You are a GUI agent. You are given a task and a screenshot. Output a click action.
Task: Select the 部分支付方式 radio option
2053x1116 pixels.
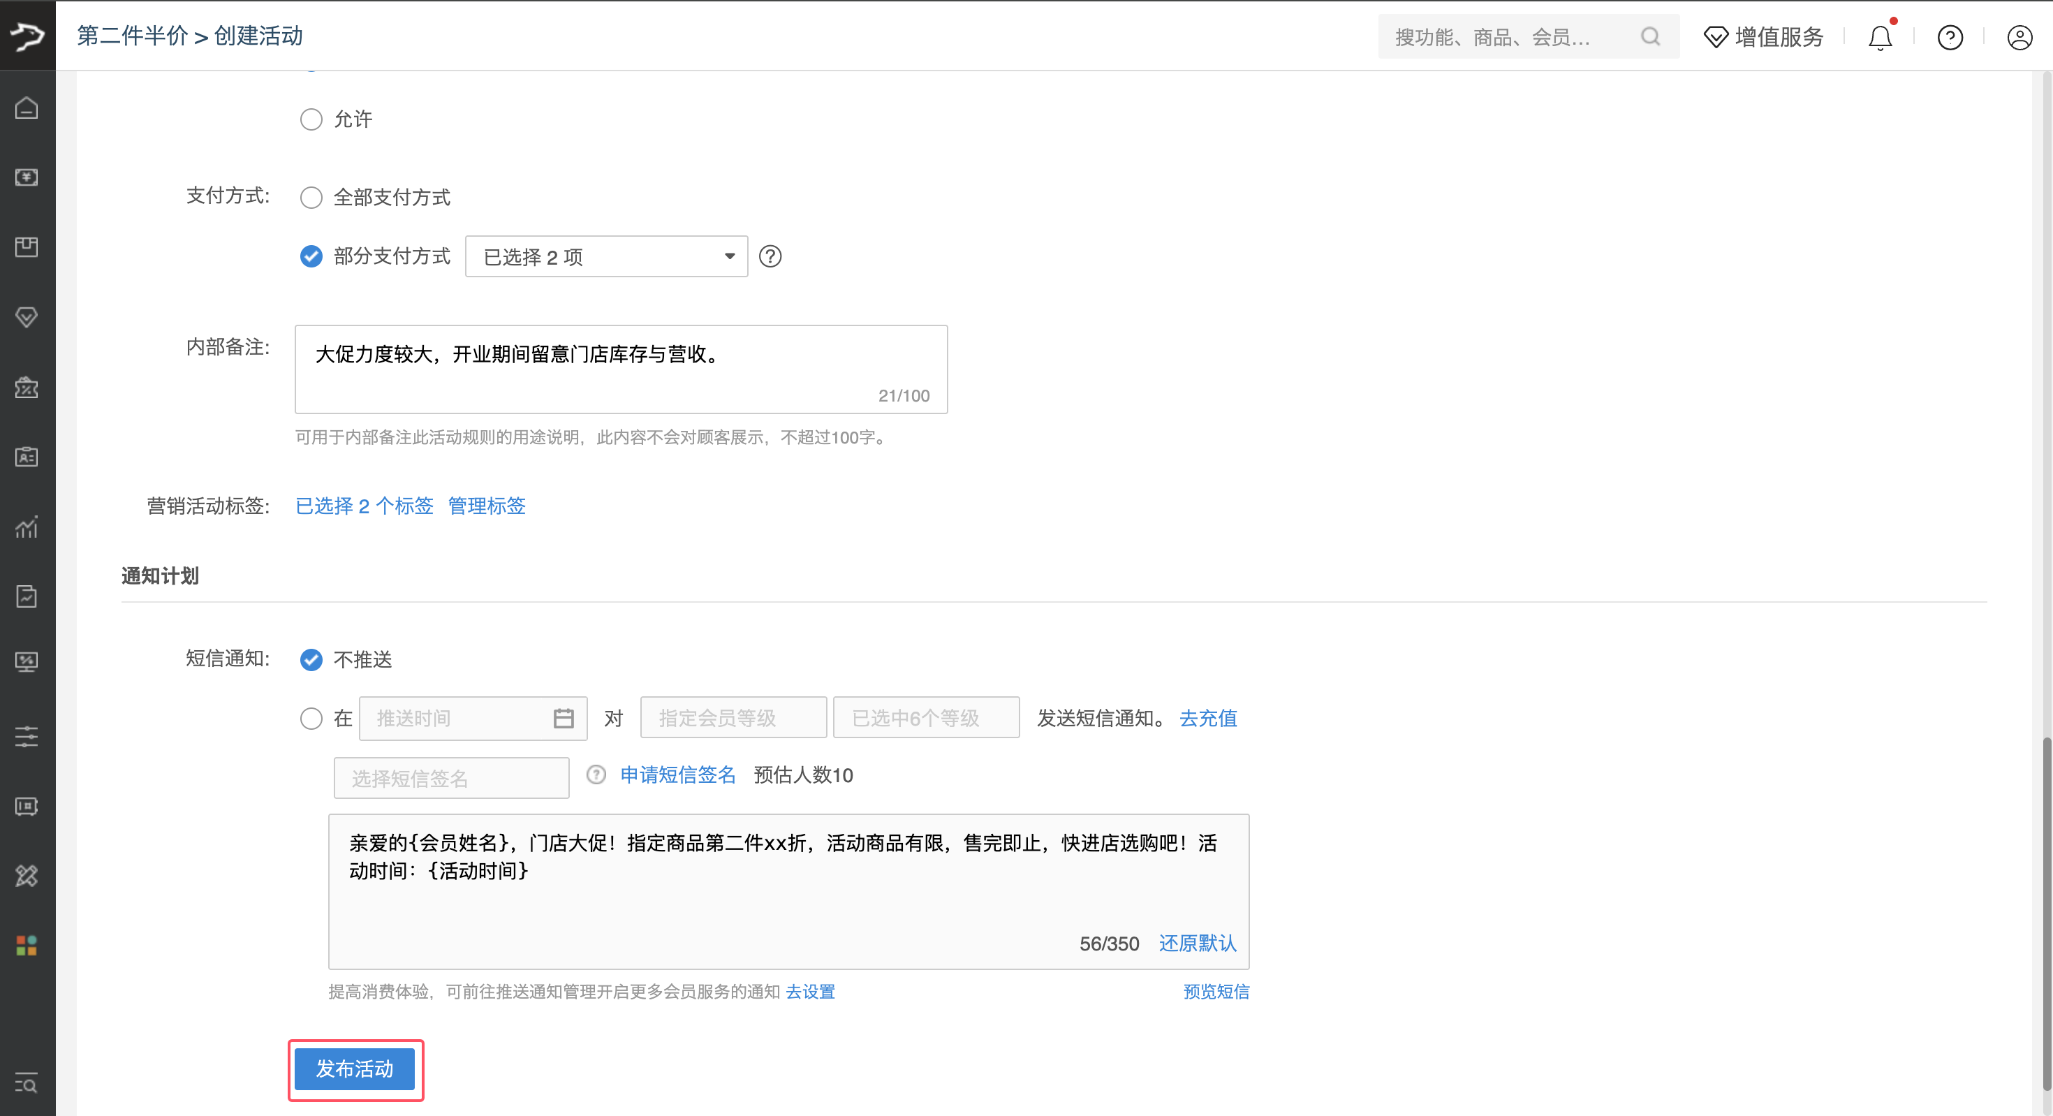tap(311, 257)
